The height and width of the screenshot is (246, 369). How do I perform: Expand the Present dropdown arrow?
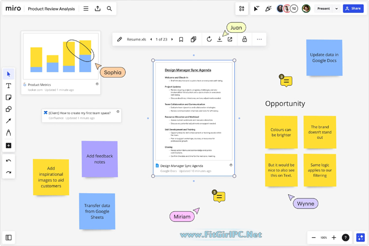[x=337, y=9]
